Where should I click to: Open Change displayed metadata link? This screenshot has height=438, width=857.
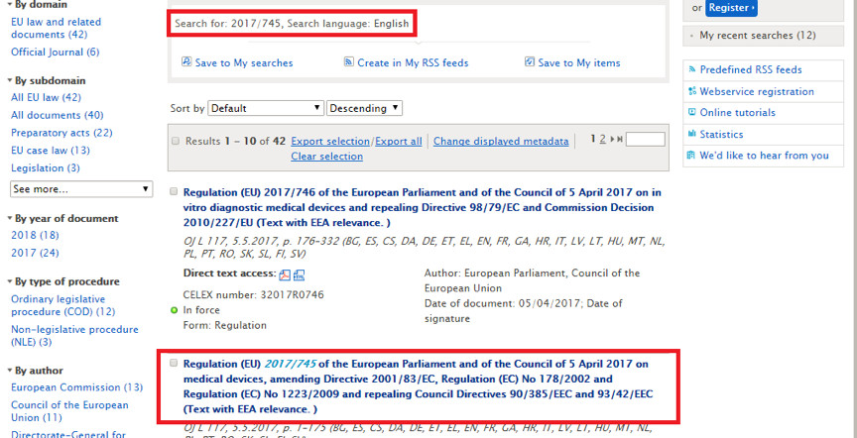(501, 142)
